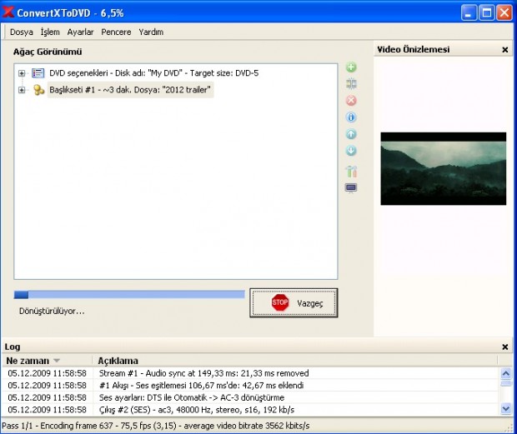Expand the Başlıkseti #1 tree node

pyautogui.click(x=22, y=90)
